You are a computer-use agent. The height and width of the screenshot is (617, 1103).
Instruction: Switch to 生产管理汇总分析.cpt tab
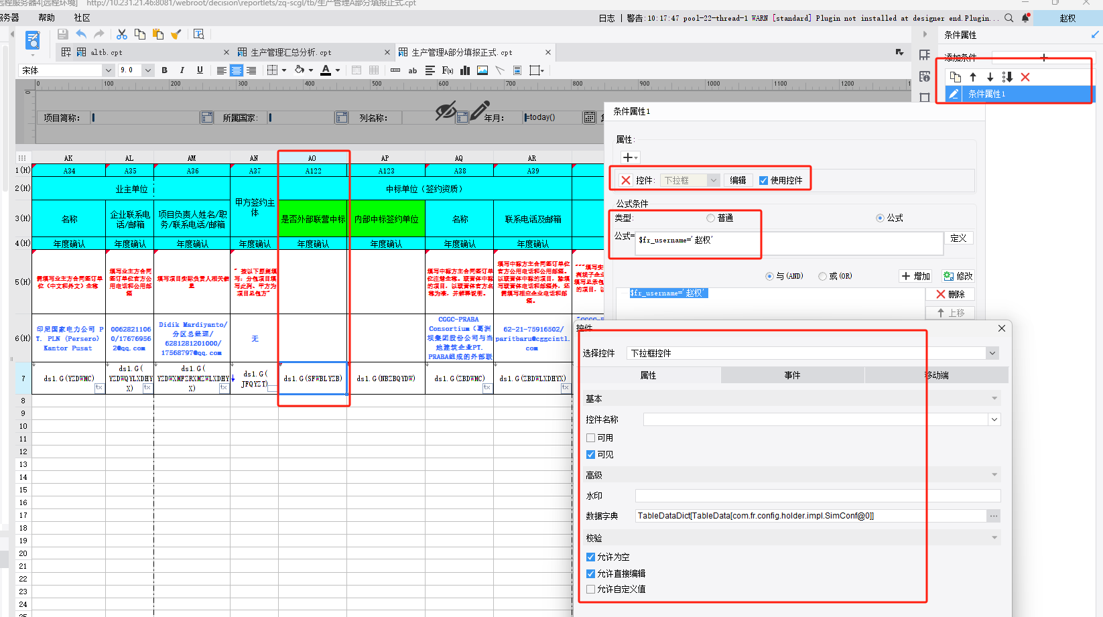314,52
